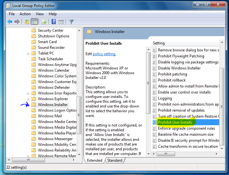The height and width of the screenshot is (175, 229).
Task: Select Windows Media Player in the tree
Action: click(57, 133)
